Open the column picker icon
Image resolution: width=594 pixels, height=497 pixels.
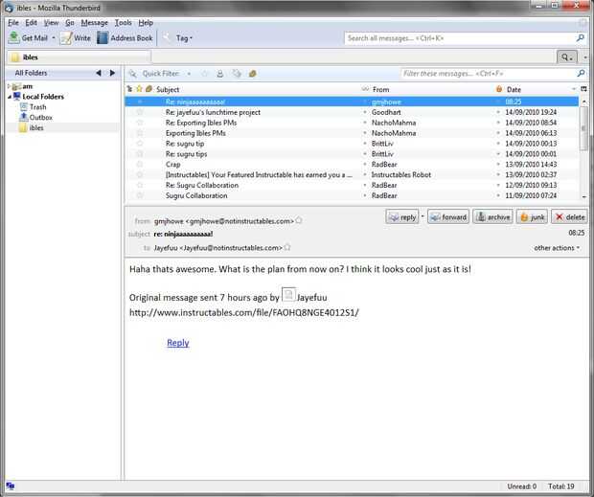pyautogui.click(x=583, y=89)
